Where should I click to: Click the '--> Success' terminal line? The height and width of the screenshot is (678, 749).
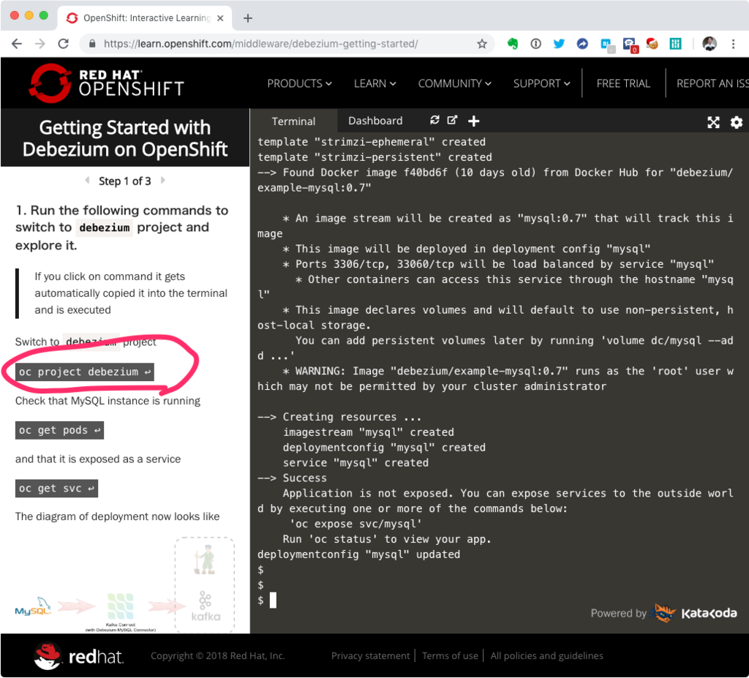pyautogui.click(x=292, y=478)
